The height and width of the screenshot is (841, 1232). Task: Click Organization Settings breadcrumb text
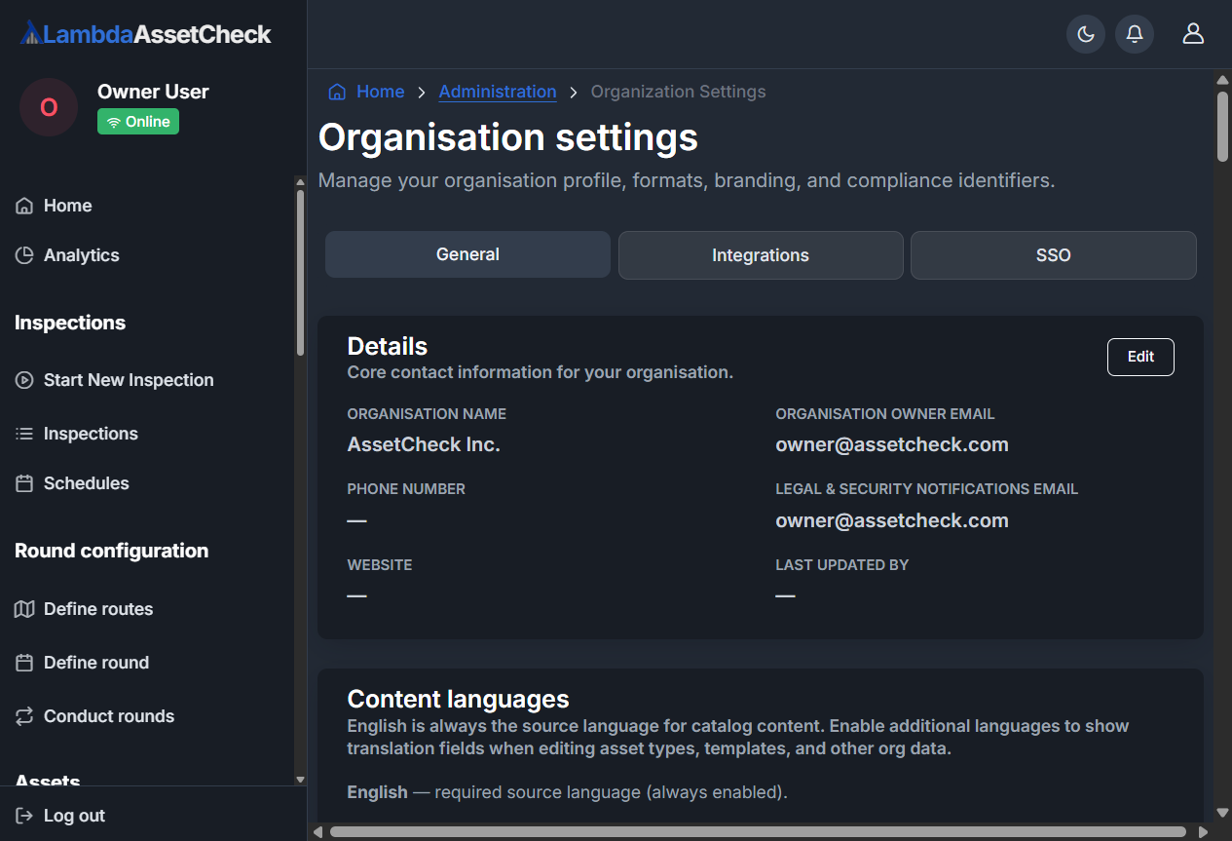click(679, 92)
